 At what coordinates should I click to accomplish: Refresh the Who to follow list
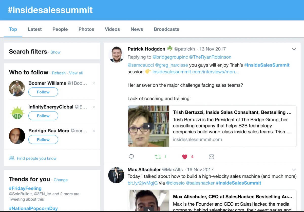pyautogui.click(x=59, y=73)
